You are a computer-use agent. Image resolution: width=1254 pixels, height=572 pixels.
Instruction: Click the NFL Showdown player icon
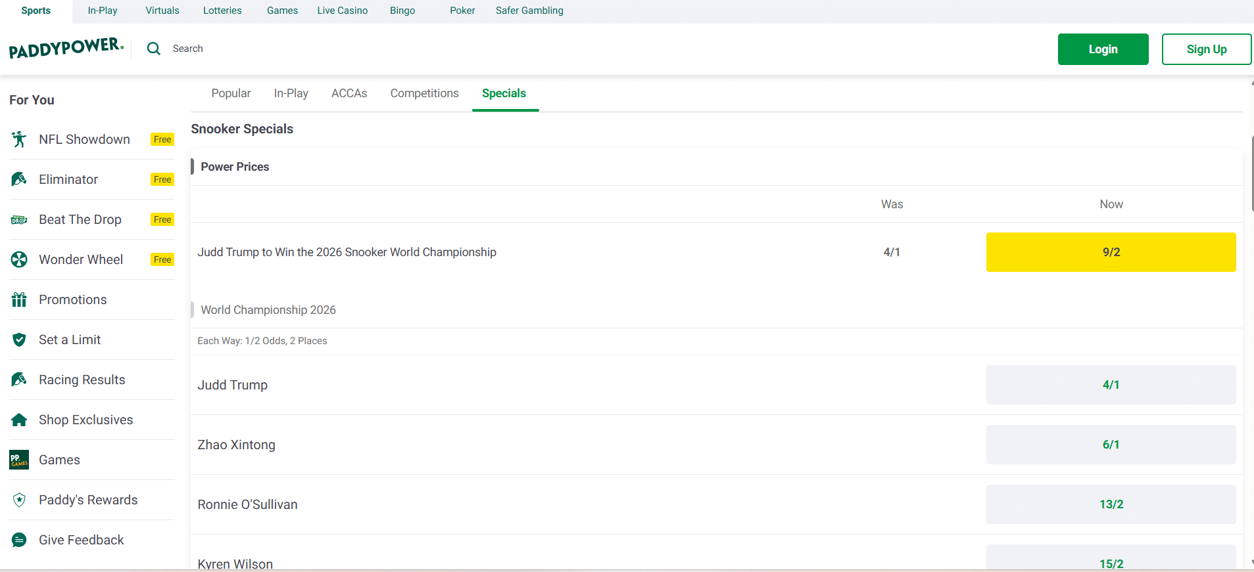point(19,139)
